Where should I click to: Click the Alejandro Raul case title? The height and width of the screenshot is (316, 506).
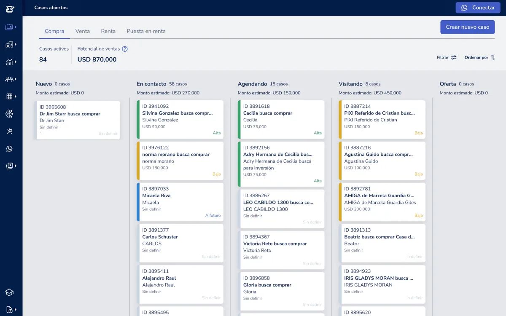(159, 278)
